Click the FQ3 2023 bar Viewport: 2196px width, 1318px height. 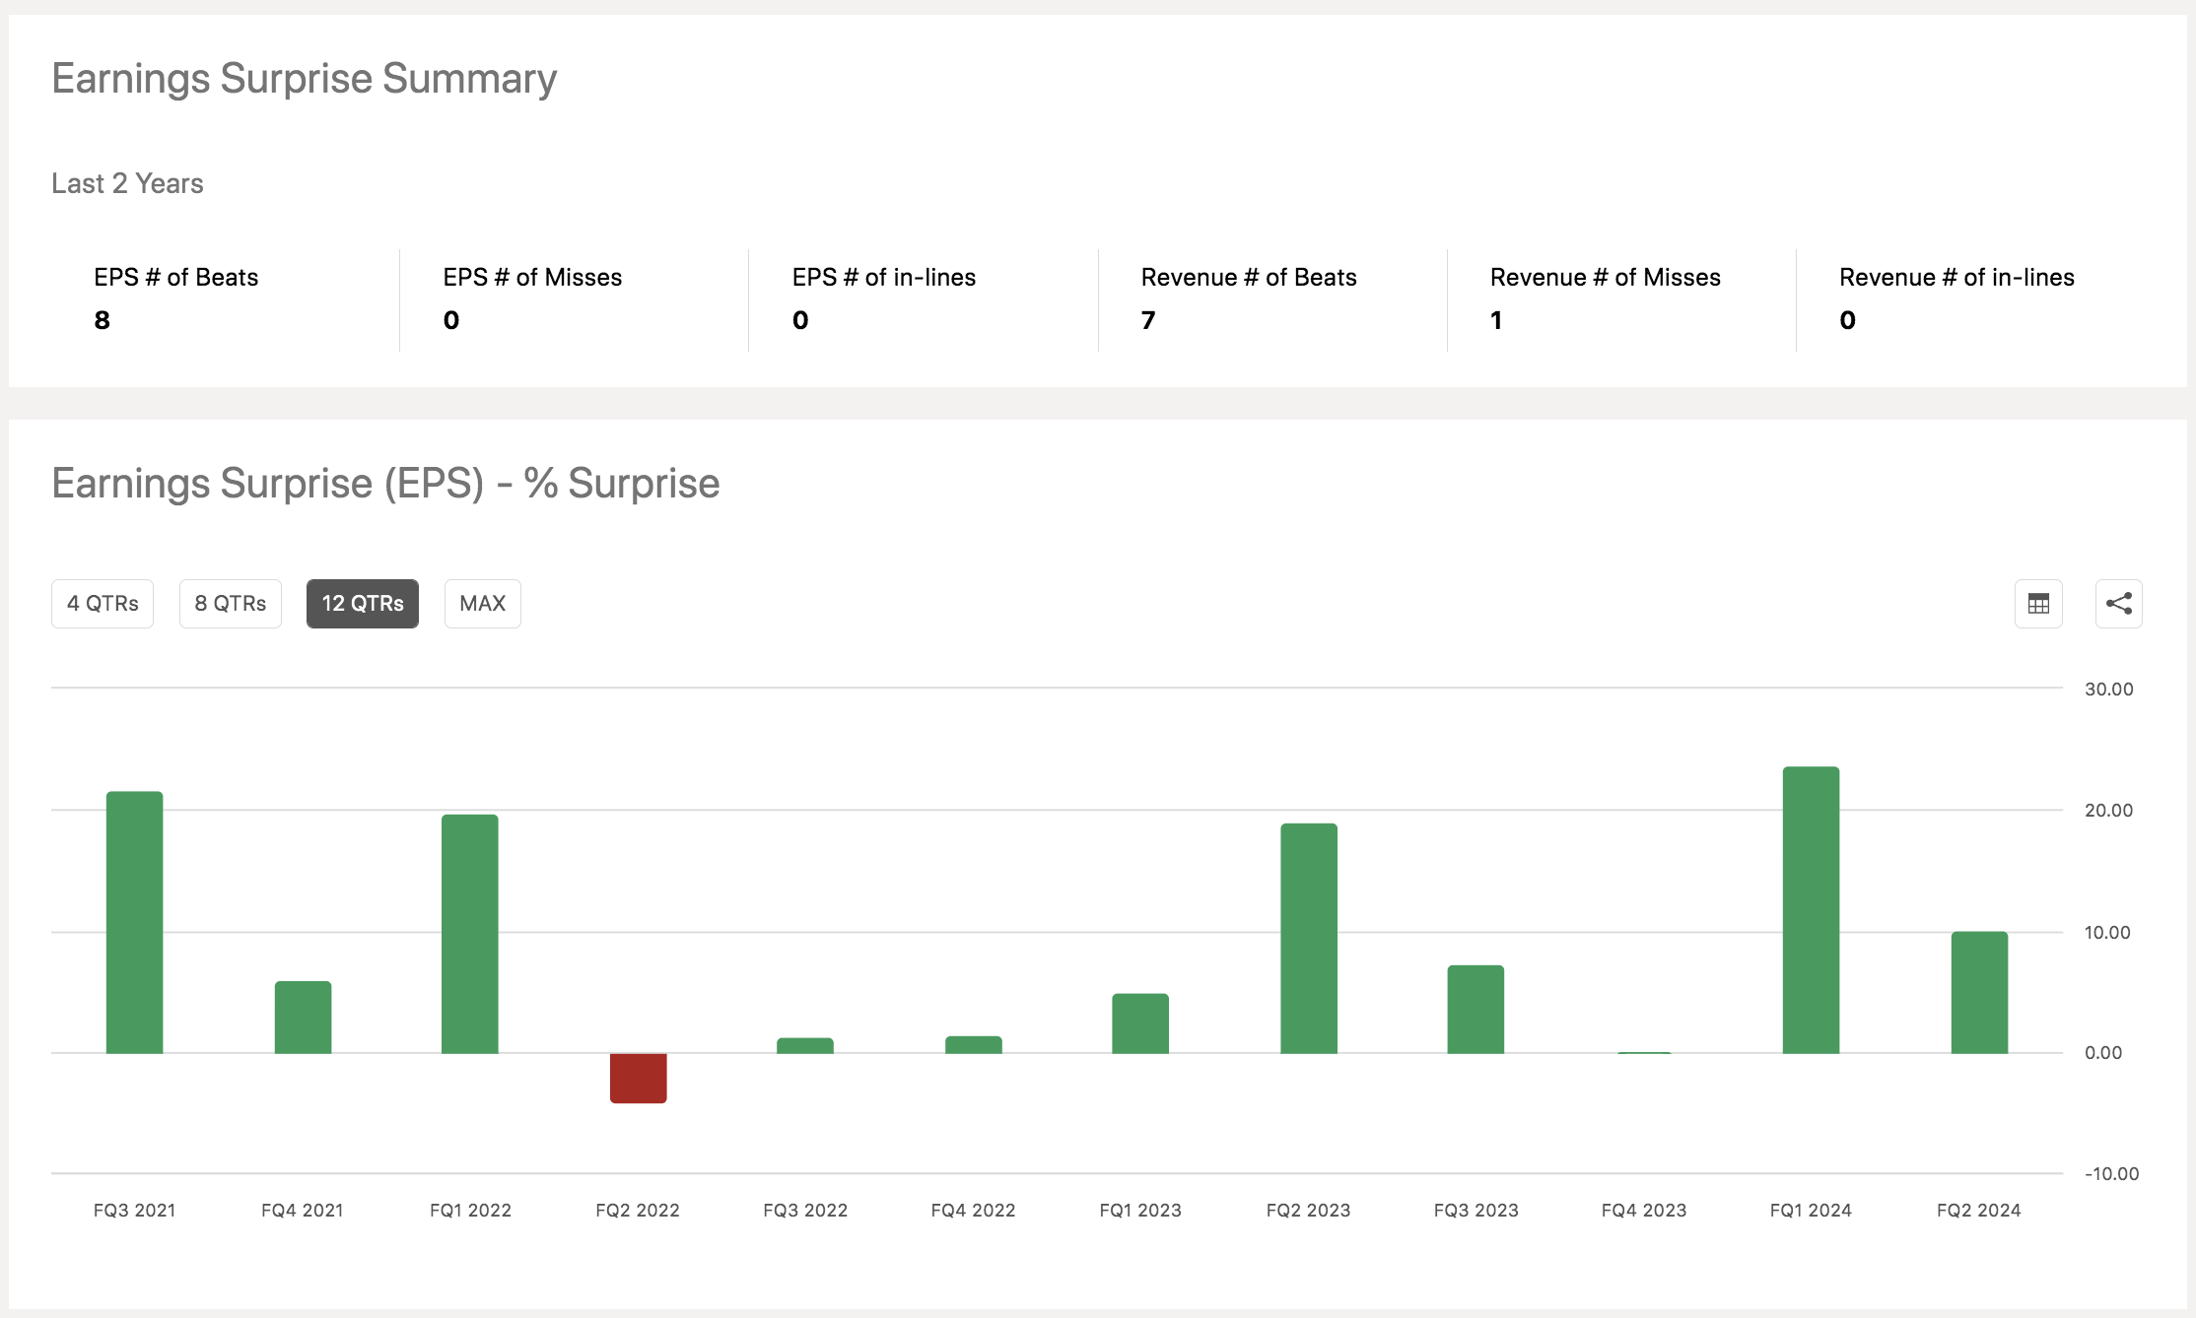[1475, 1009]
